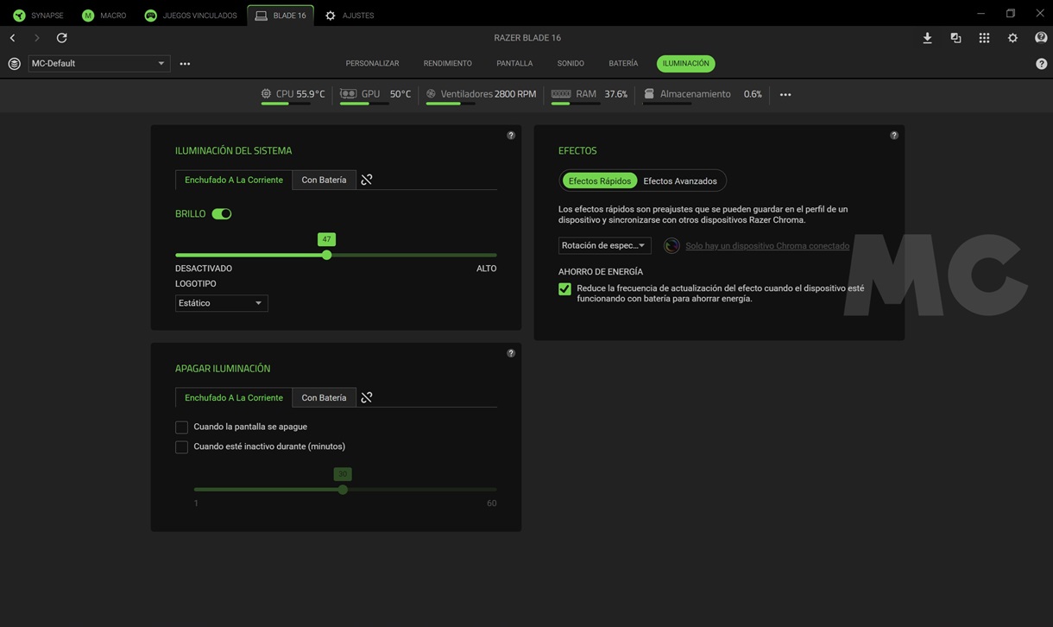The width and height of the screenshot is (1053, 627).
Task: Select the Efectos Avanzados button
Action: (680, 181)
